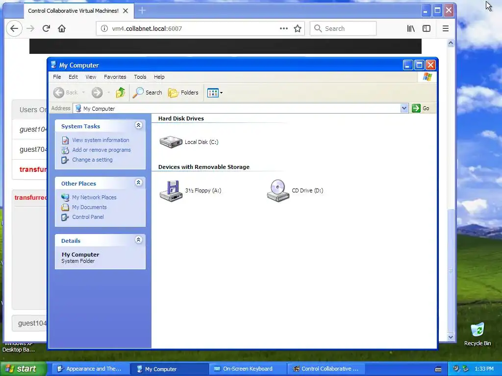
Task: Click the Explorer Back button
Action: (x=65, y=93)
